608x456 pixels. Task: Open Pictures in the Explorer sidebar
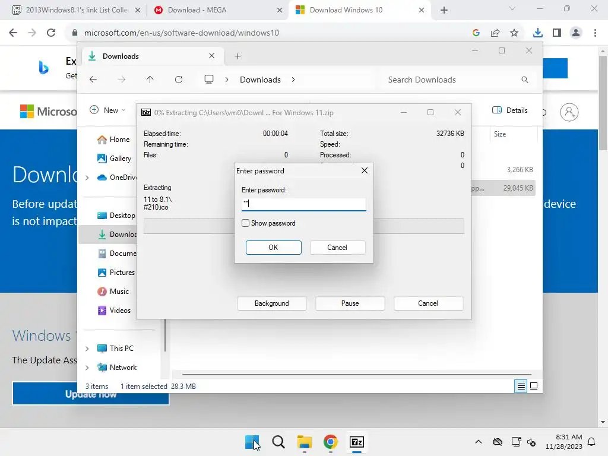tap(116, 272)
